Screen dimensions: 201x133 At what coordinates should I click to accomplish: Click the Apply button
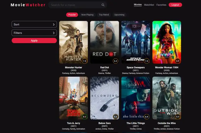34,41
